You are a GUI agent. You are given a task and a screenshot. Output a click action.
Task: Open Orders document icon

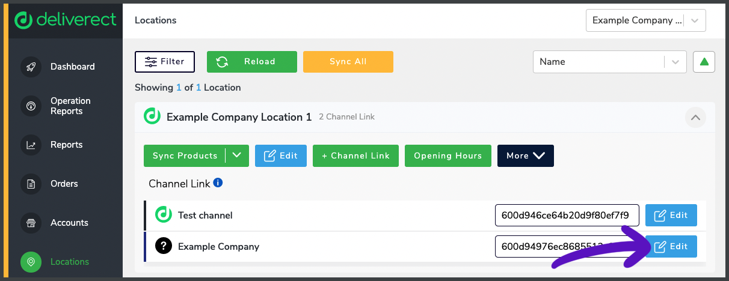coord(31,184)
